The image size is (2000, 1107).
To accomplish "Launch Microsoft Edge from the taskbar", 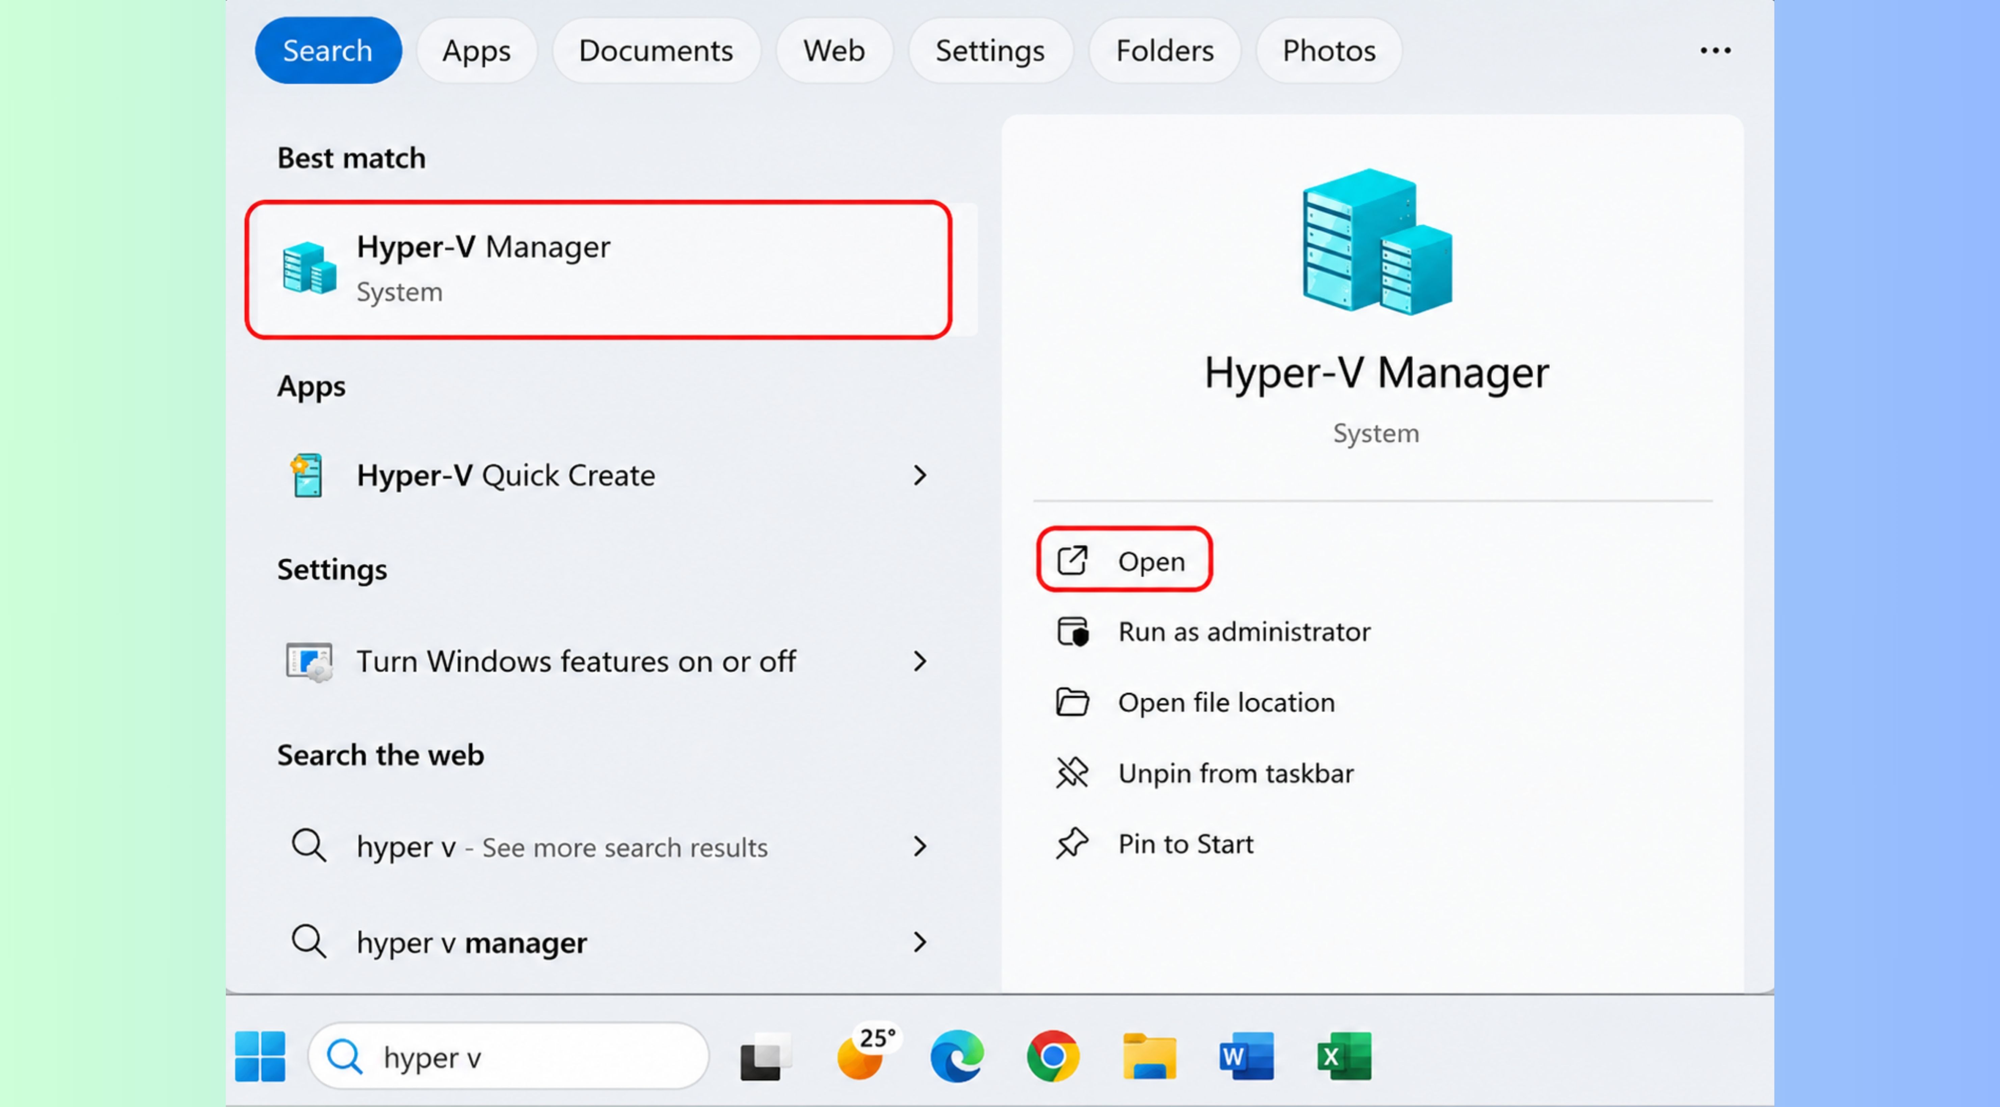I will click(957, 1056).
